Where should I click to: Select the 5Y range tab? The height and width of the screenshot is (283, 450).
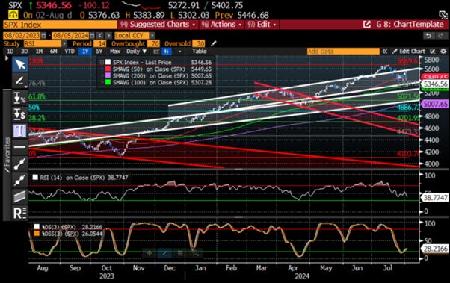click(x=99, y=52)
